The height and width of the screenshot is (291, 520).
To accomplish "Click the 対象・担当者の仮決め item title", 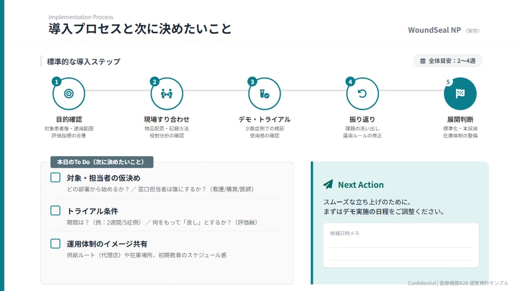I will (x=103, y=178).
